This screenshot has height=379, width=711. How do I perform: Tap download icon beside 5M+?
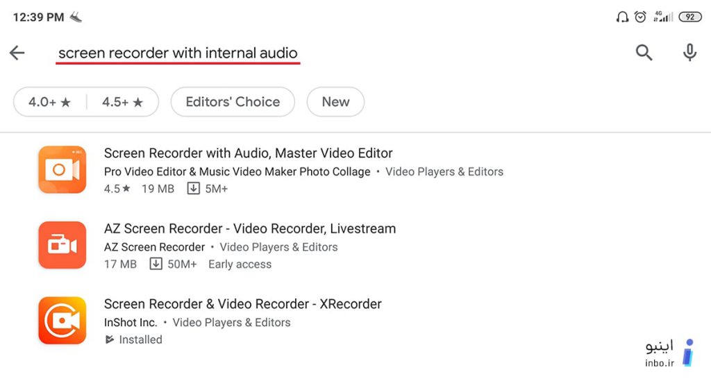click(x=193, y=188)
